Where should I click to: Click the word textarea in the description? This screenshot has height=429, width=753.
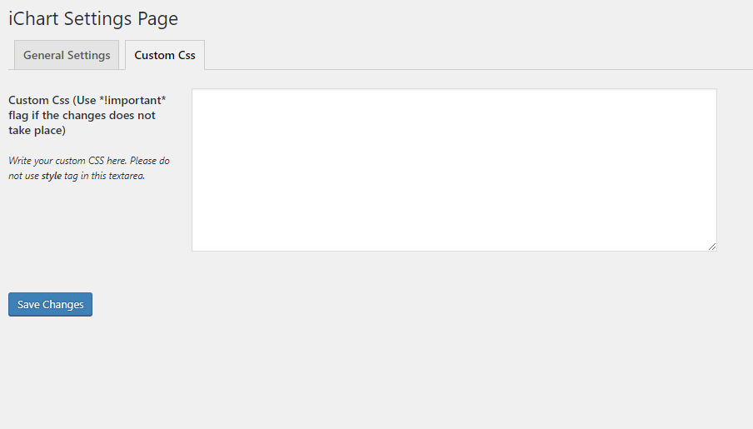point(127,176)
